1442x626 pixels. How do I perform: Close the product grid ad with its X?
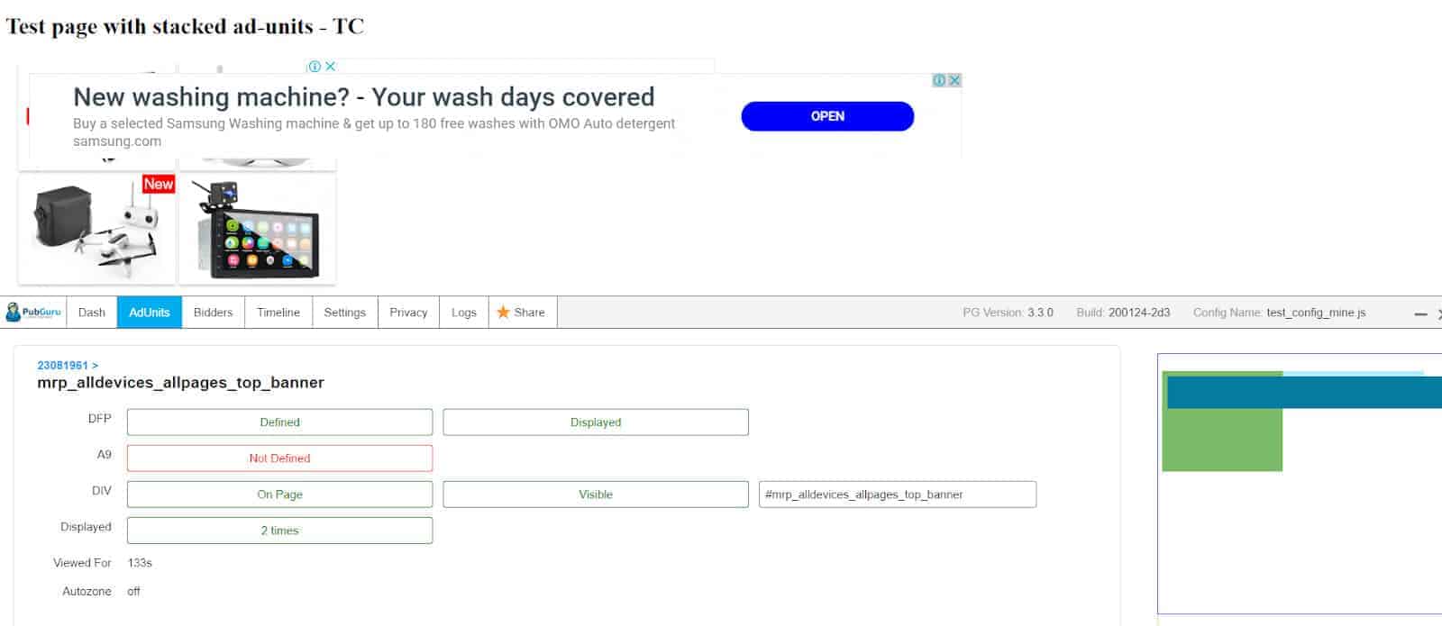click(331, 66)
